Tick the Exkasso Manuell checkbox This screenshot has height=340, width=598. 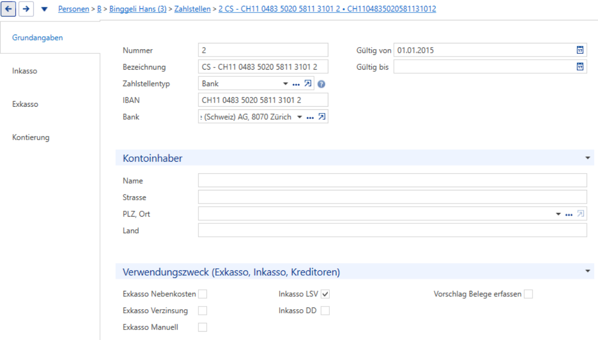pos(203,327)
